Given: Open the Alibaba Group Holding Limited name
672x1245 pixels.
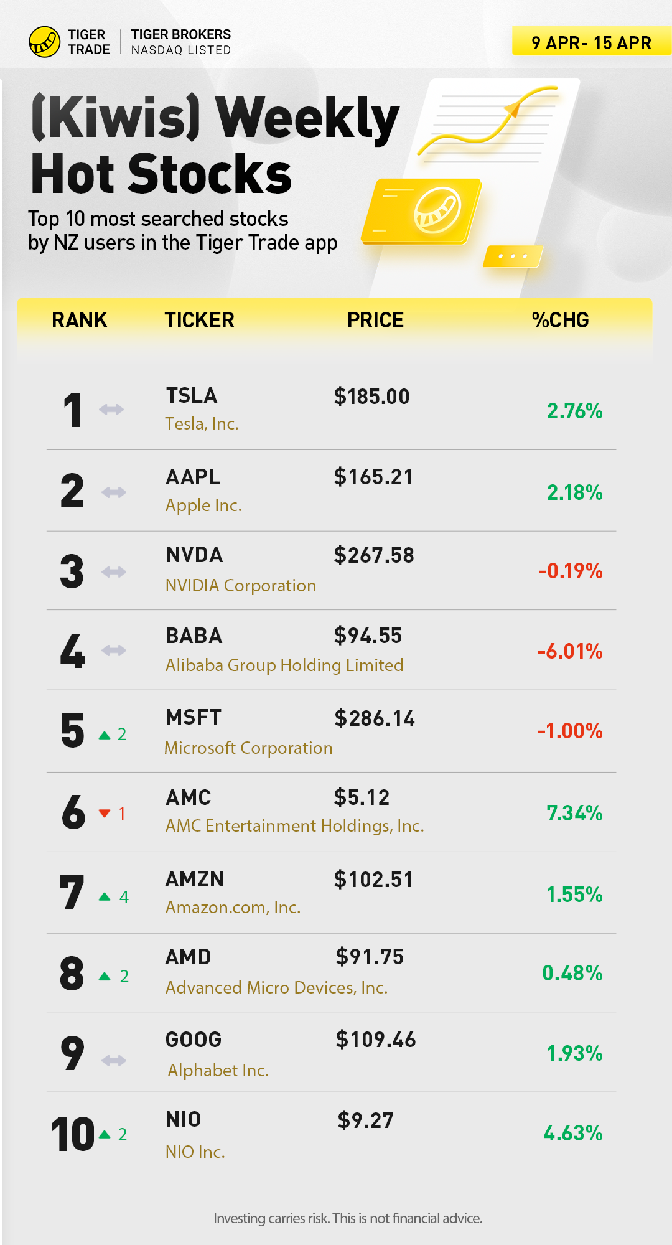Looking at the screenshot, I should click(284, 665).
